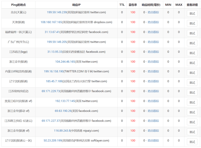Click 路由跟踪 for 江苏镇江 row

[x=153, y=121]
